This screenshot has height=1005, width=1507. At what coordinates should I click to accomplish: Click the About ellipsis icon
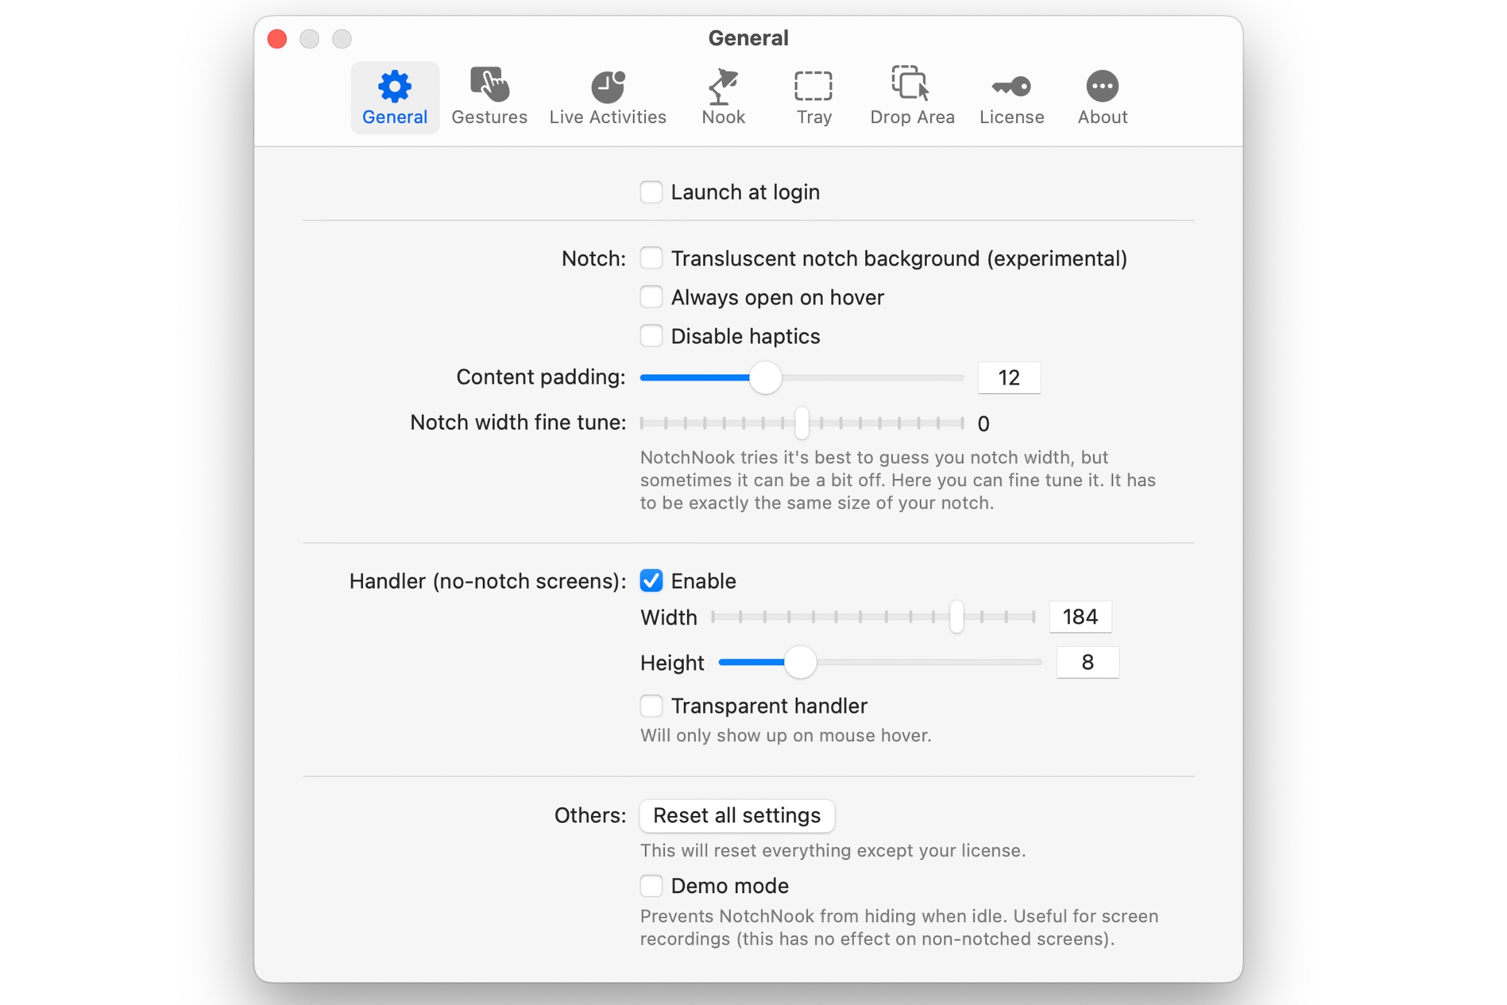pos(1102,86)
